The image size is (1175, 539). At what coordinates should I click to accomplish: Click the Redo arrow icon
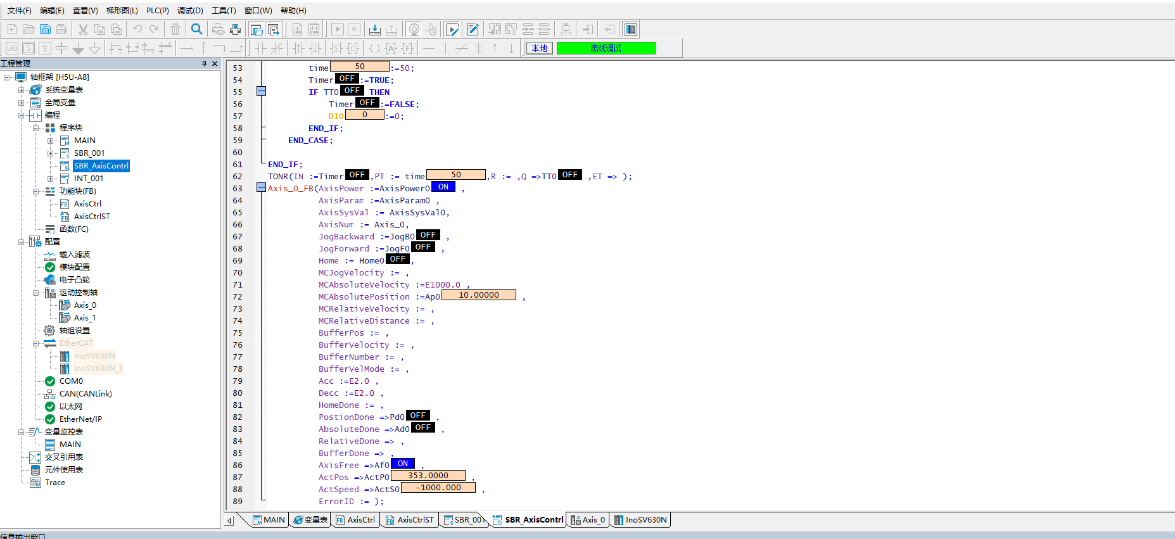[x=154, y=29]
